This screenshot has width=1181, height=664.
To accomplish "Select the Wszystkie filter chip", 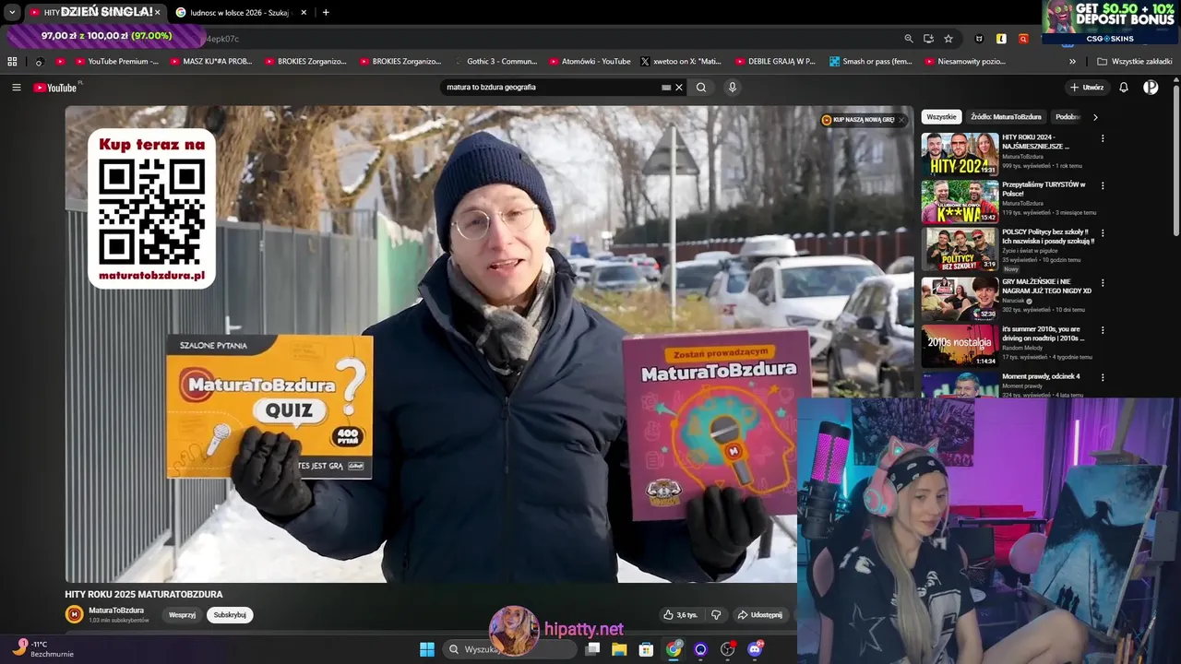I will [x=941, y=117].
